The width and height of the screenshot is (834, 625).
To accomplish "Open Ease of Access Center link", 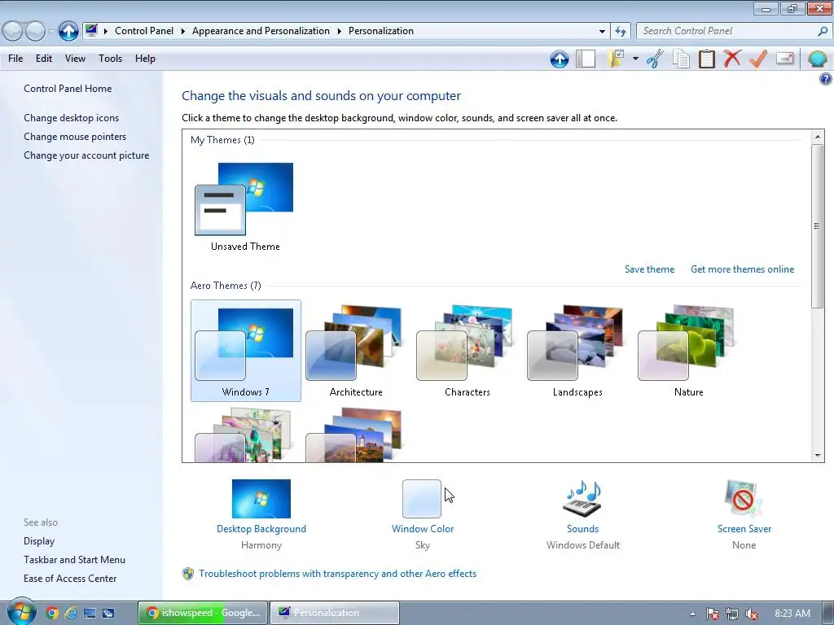I will (x=70, y=579).
